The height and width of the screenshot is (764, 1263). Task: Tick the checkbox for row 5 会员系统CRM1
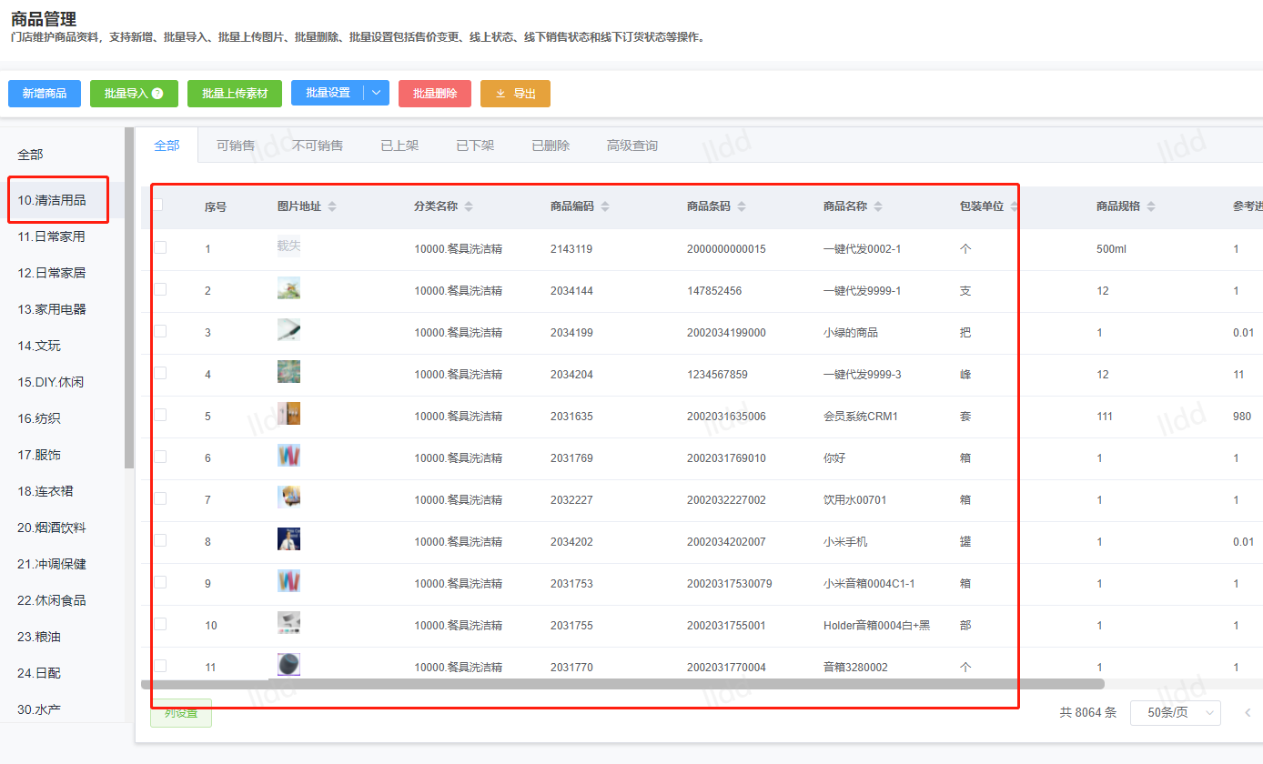tap(160, 415)
